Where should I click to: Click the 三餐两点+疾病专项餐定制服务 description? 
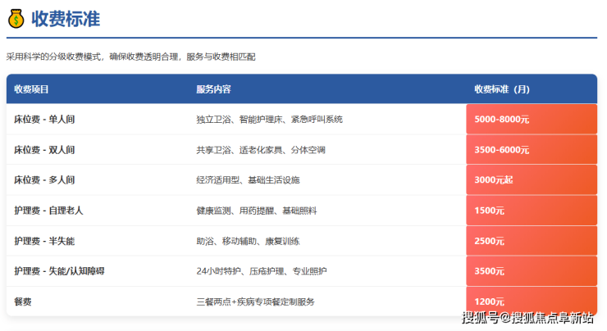(x=255, y=302)
